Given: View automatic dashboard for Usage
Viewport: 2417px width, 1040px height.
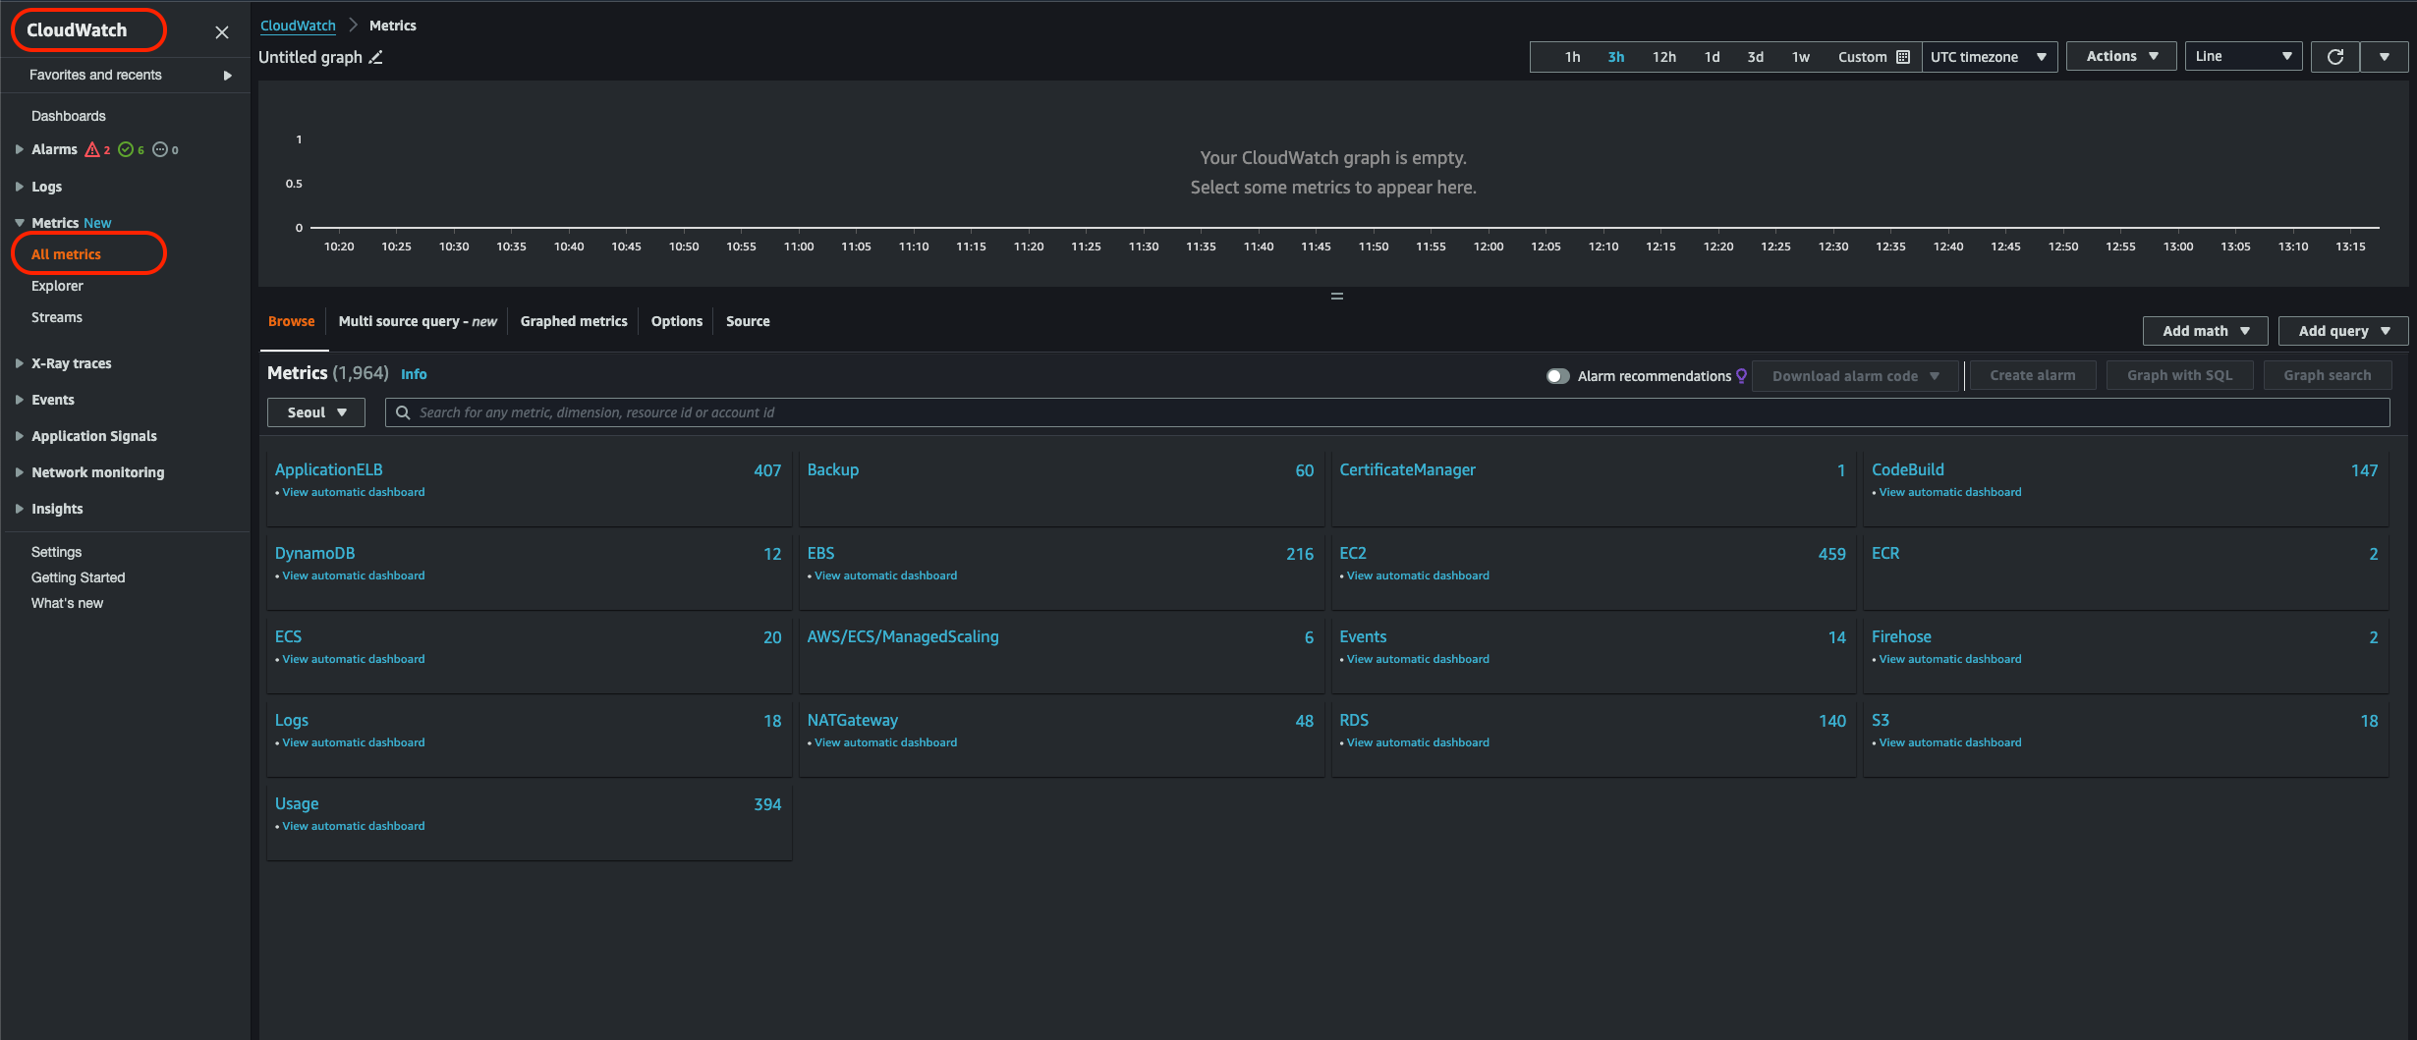Looking at the screenshot, I should [x=354, y=826].
